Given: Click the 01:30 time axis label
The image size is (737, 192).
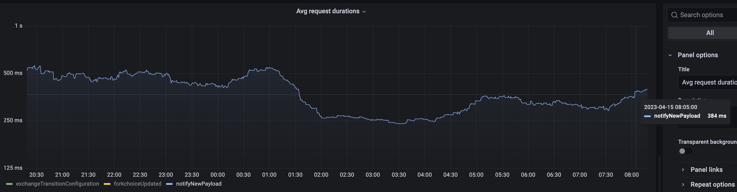Looking at the screenshot, I should click(295, 175).
